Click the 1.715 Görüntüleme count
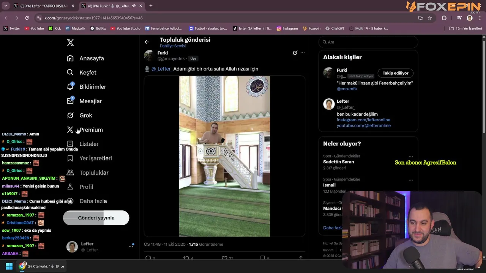 coord(206,244)
